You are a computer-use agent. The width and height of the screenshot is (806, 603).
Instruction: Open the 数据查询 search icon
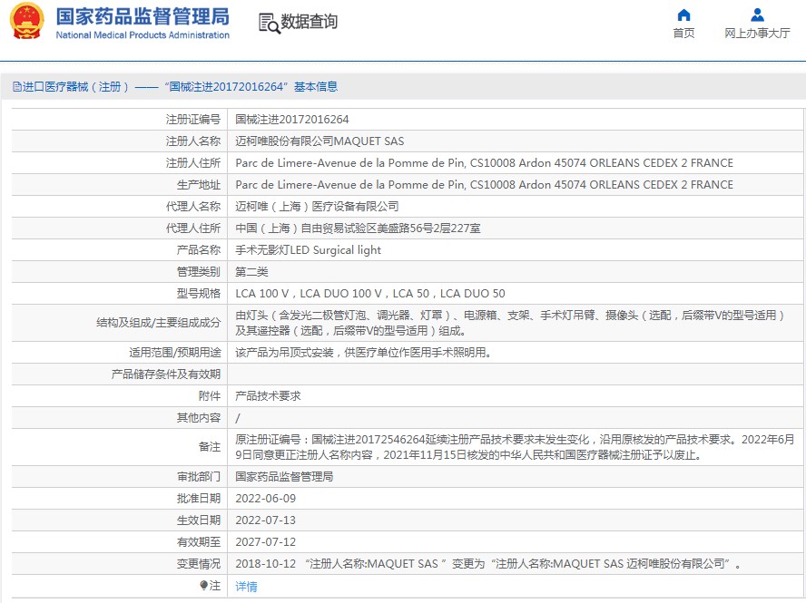click(x=270, y=23)
